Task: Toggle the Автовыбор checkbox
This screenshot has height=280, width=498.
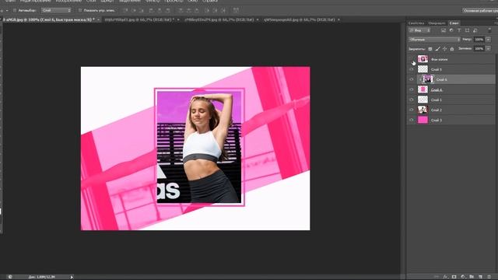Action: (15, 10)
